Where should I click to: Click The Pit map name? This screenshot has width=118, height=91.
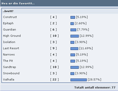pos(8,61)
